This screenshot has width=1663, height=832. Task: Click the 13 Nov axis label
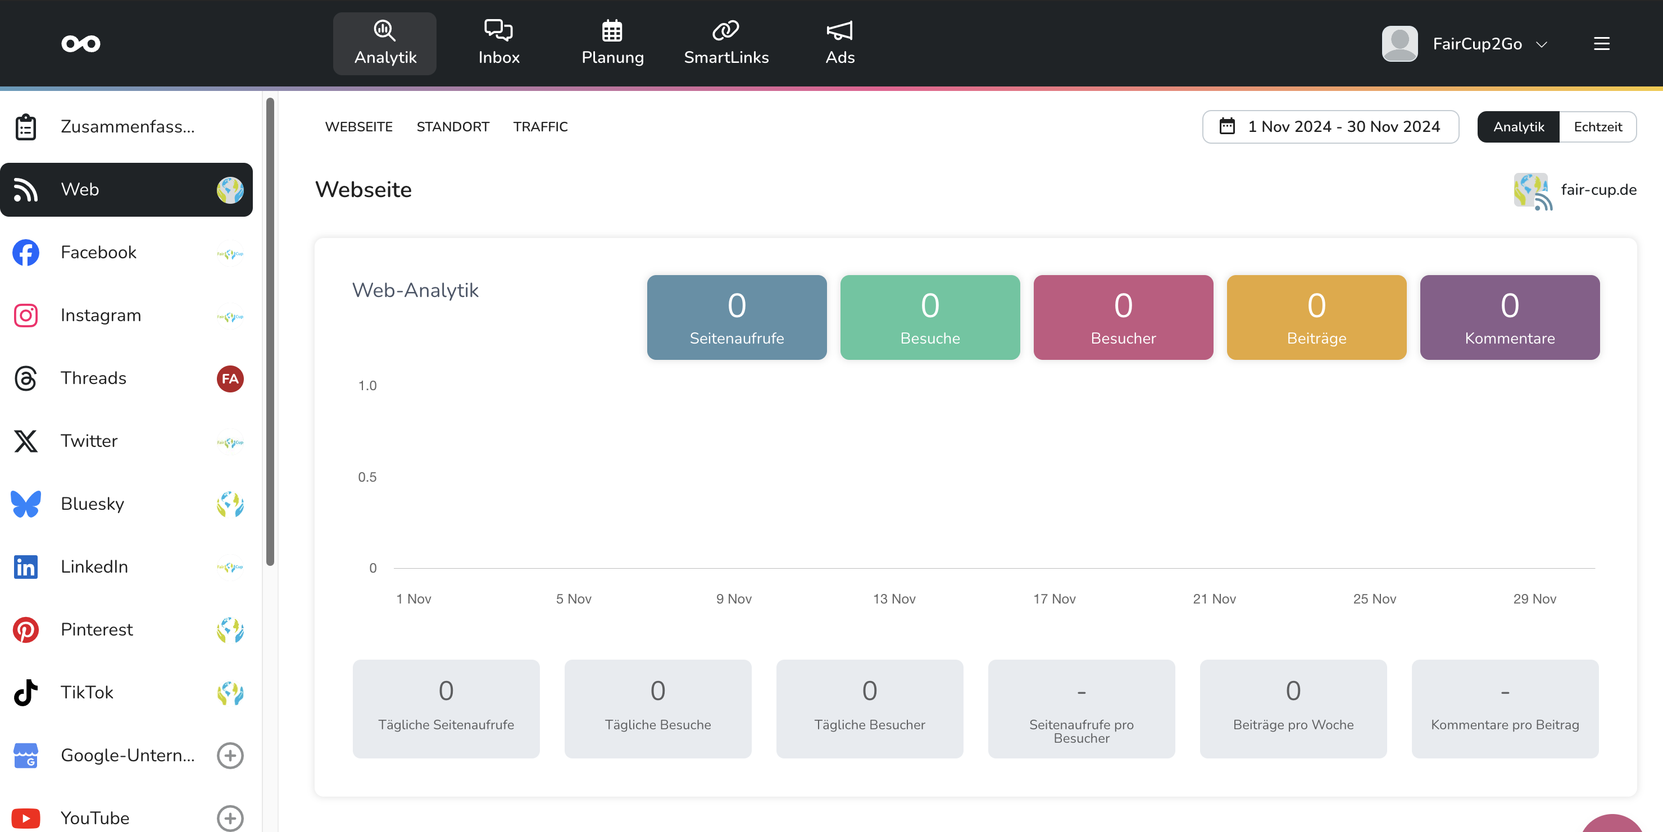(x=894, y=598)
